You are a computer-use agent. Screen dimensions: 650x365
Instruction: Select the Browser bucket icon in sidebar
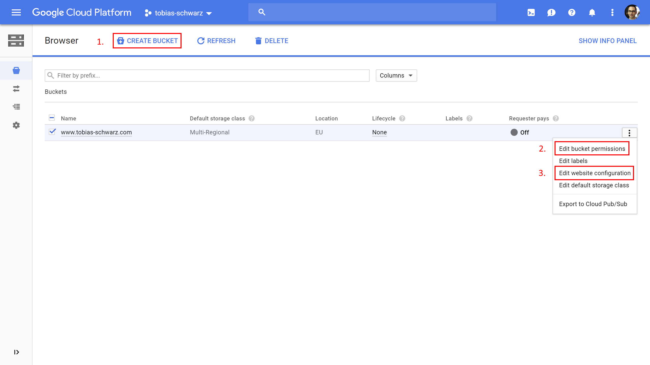[x=16, y=70]
